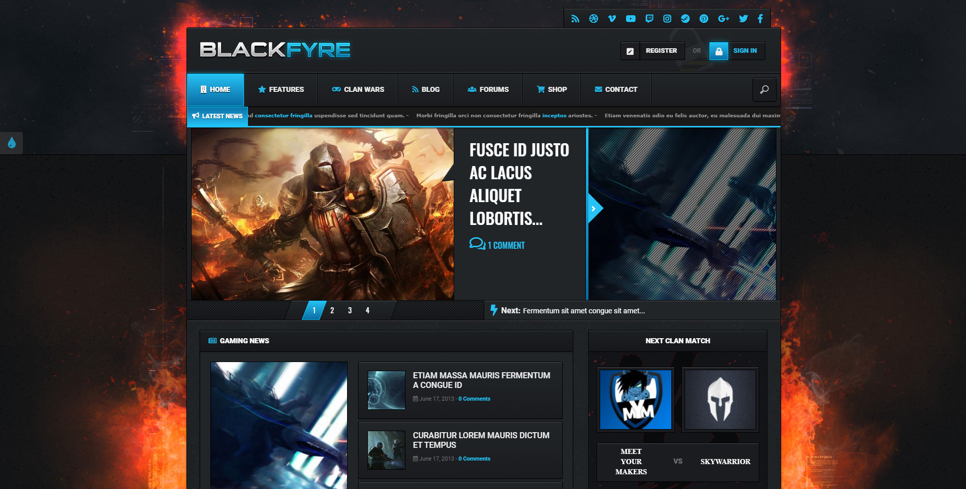Image resolution: width=966 pixels, height=489 pixels.
Task: Select slider page 1
Action: pos(314,310)
